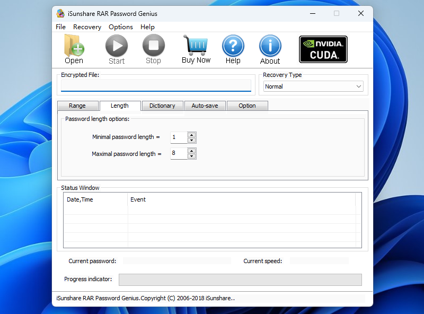The image size is (424, 314).
Task: Increase minimal password length with up arrow
Action: (191, 135)
